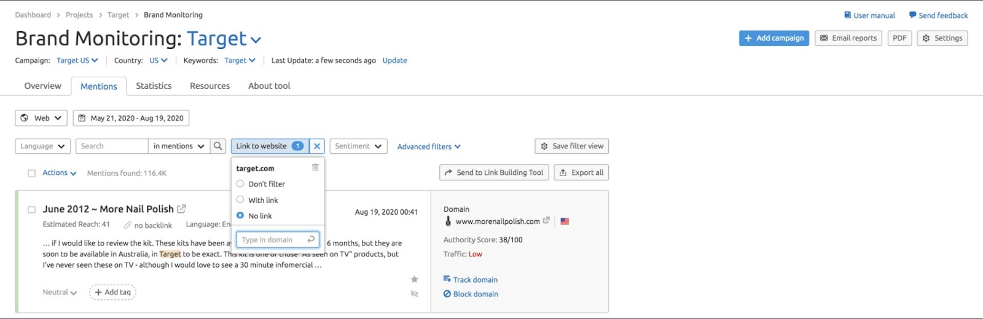Open morenailpolish.com external link icon
The width and height of the screenshot is (983, 319).
(546, 220)
